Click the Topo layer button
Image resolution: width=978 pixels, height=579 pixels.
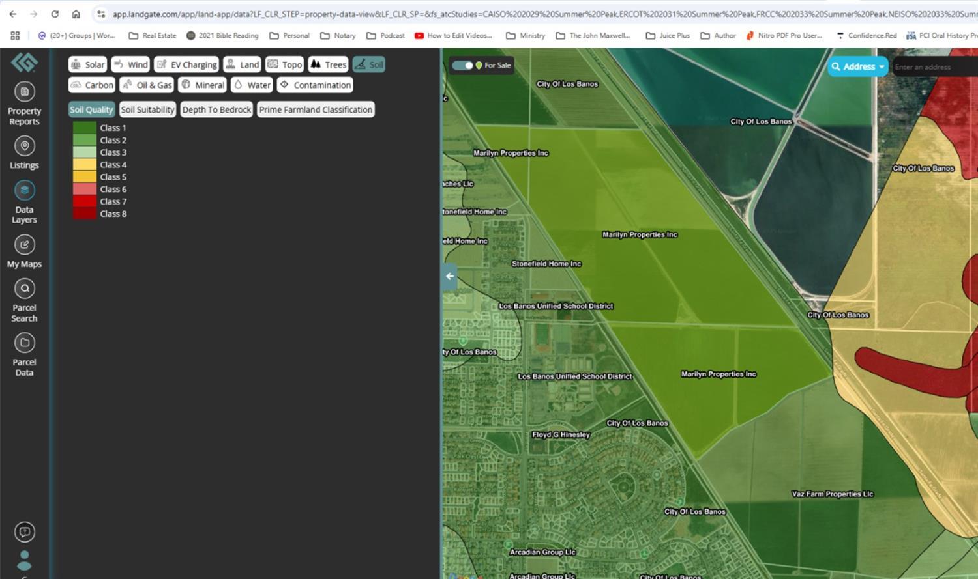tap(285, 64)
